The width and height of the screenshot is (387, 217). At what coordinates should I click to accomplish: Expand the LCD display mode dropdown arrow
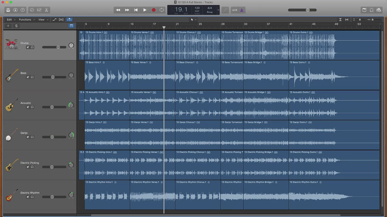pyautogui.click(x=218, y=10)
